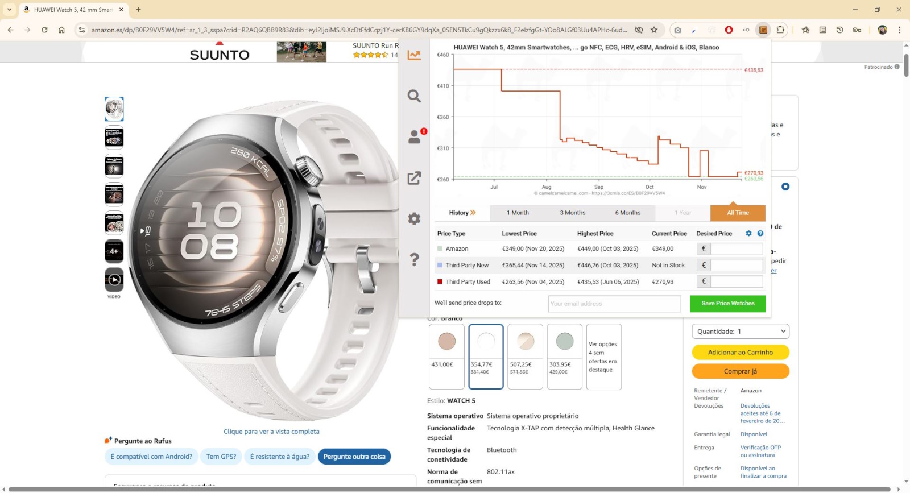Click the open-in-new-window icon in Camelizer sidebar
910x493 pixels.
pos(414,178)
